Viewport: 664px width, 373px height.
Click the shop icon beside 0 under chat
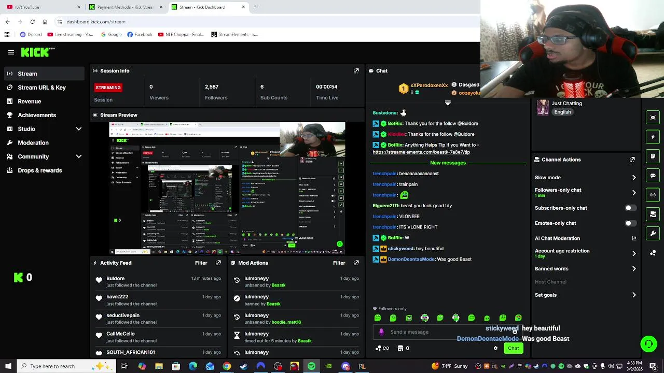[x=400, y=349]
